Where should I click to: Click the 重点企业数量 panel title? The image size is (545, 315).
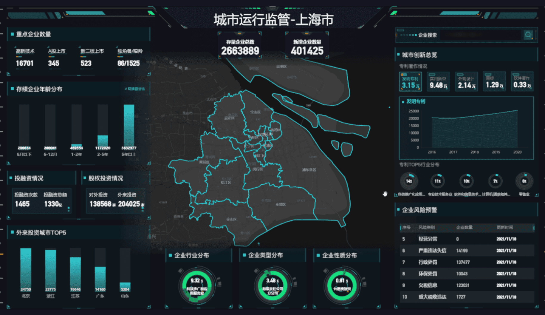click(x=33, y=34)
